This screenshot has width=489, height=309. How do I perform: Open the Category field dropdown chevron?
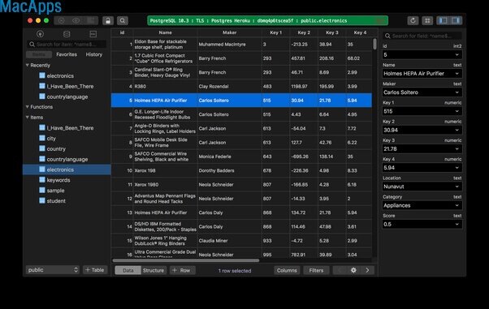(x=457, y=205)
